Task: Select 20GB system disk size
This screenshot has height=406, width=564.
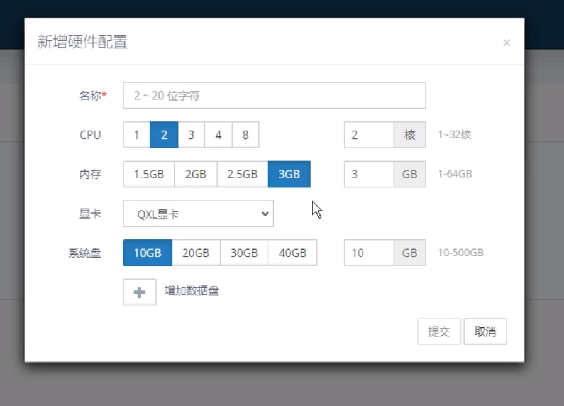Action: pyautogui.click(x=196, y=253)
